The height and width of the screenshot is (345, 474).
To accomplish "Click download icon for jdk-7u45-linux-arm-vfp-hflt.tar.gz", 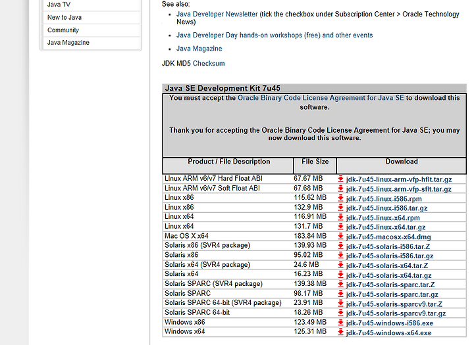I will pyautogui.click(x=341, y=179).
